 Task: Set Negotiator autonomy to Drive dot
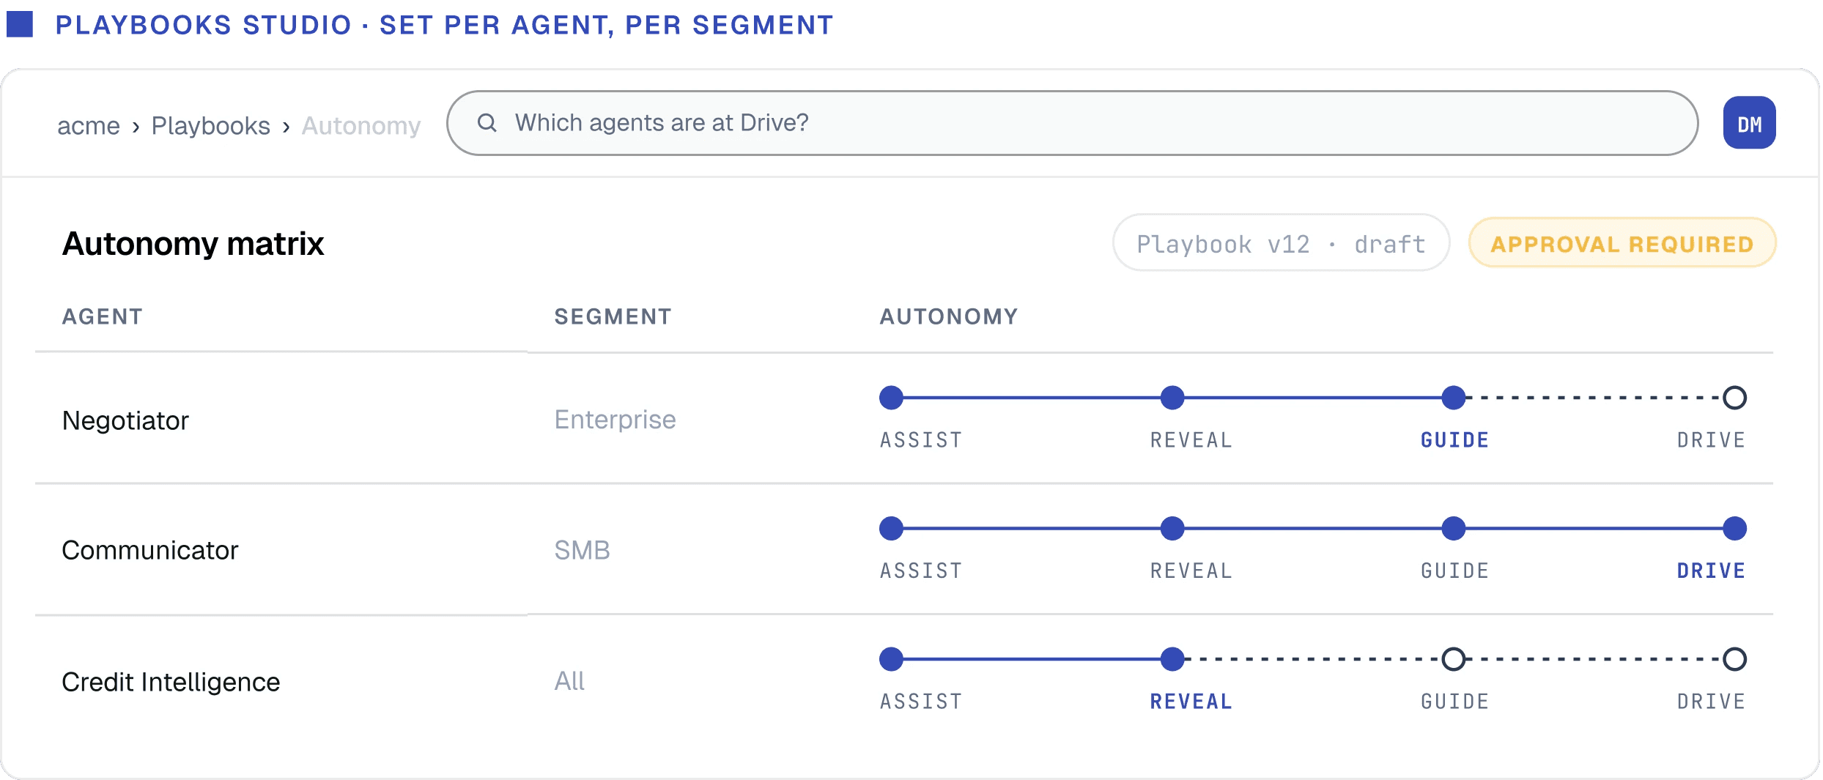point(1734,398)
